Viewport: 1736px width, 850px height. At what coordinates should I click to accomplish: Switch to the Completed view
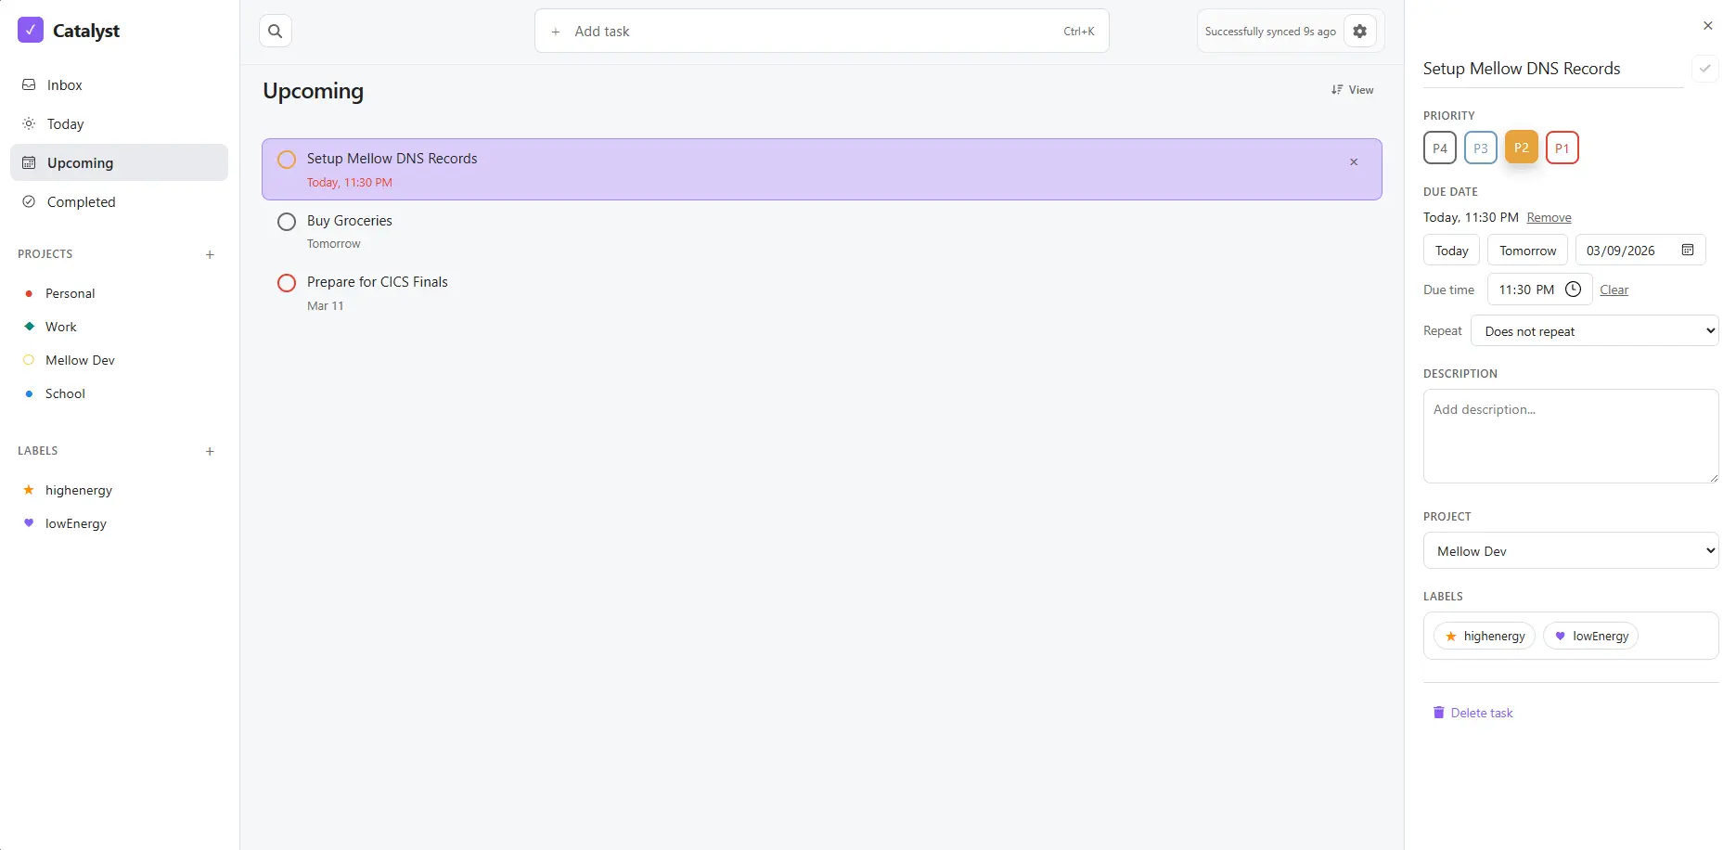81,201
